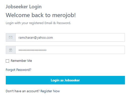Click the Don't have an account? text
Viewport: 132px width, 97px height.
tap(23, 91)
